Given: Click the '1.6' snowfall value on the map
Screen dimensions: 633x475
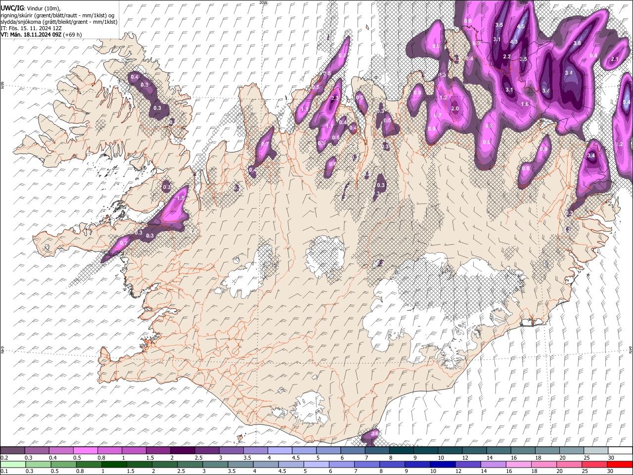Looking at the screenshot, I should (x=525, y=104).
